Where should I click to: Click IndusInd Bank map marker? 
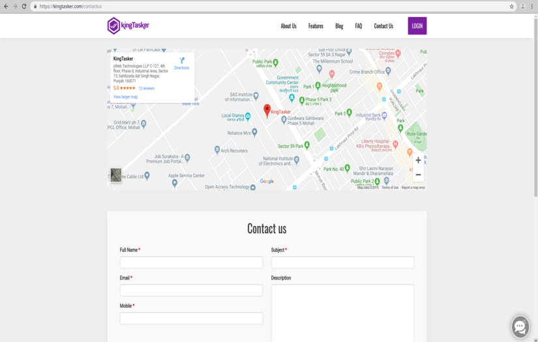coord(384,116)
